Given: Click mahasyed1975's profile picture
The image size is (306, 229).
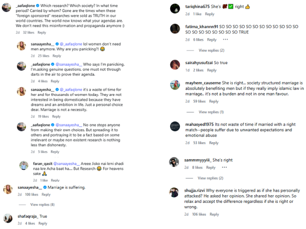Looking at the screenshot, I should tap(175, 126).
